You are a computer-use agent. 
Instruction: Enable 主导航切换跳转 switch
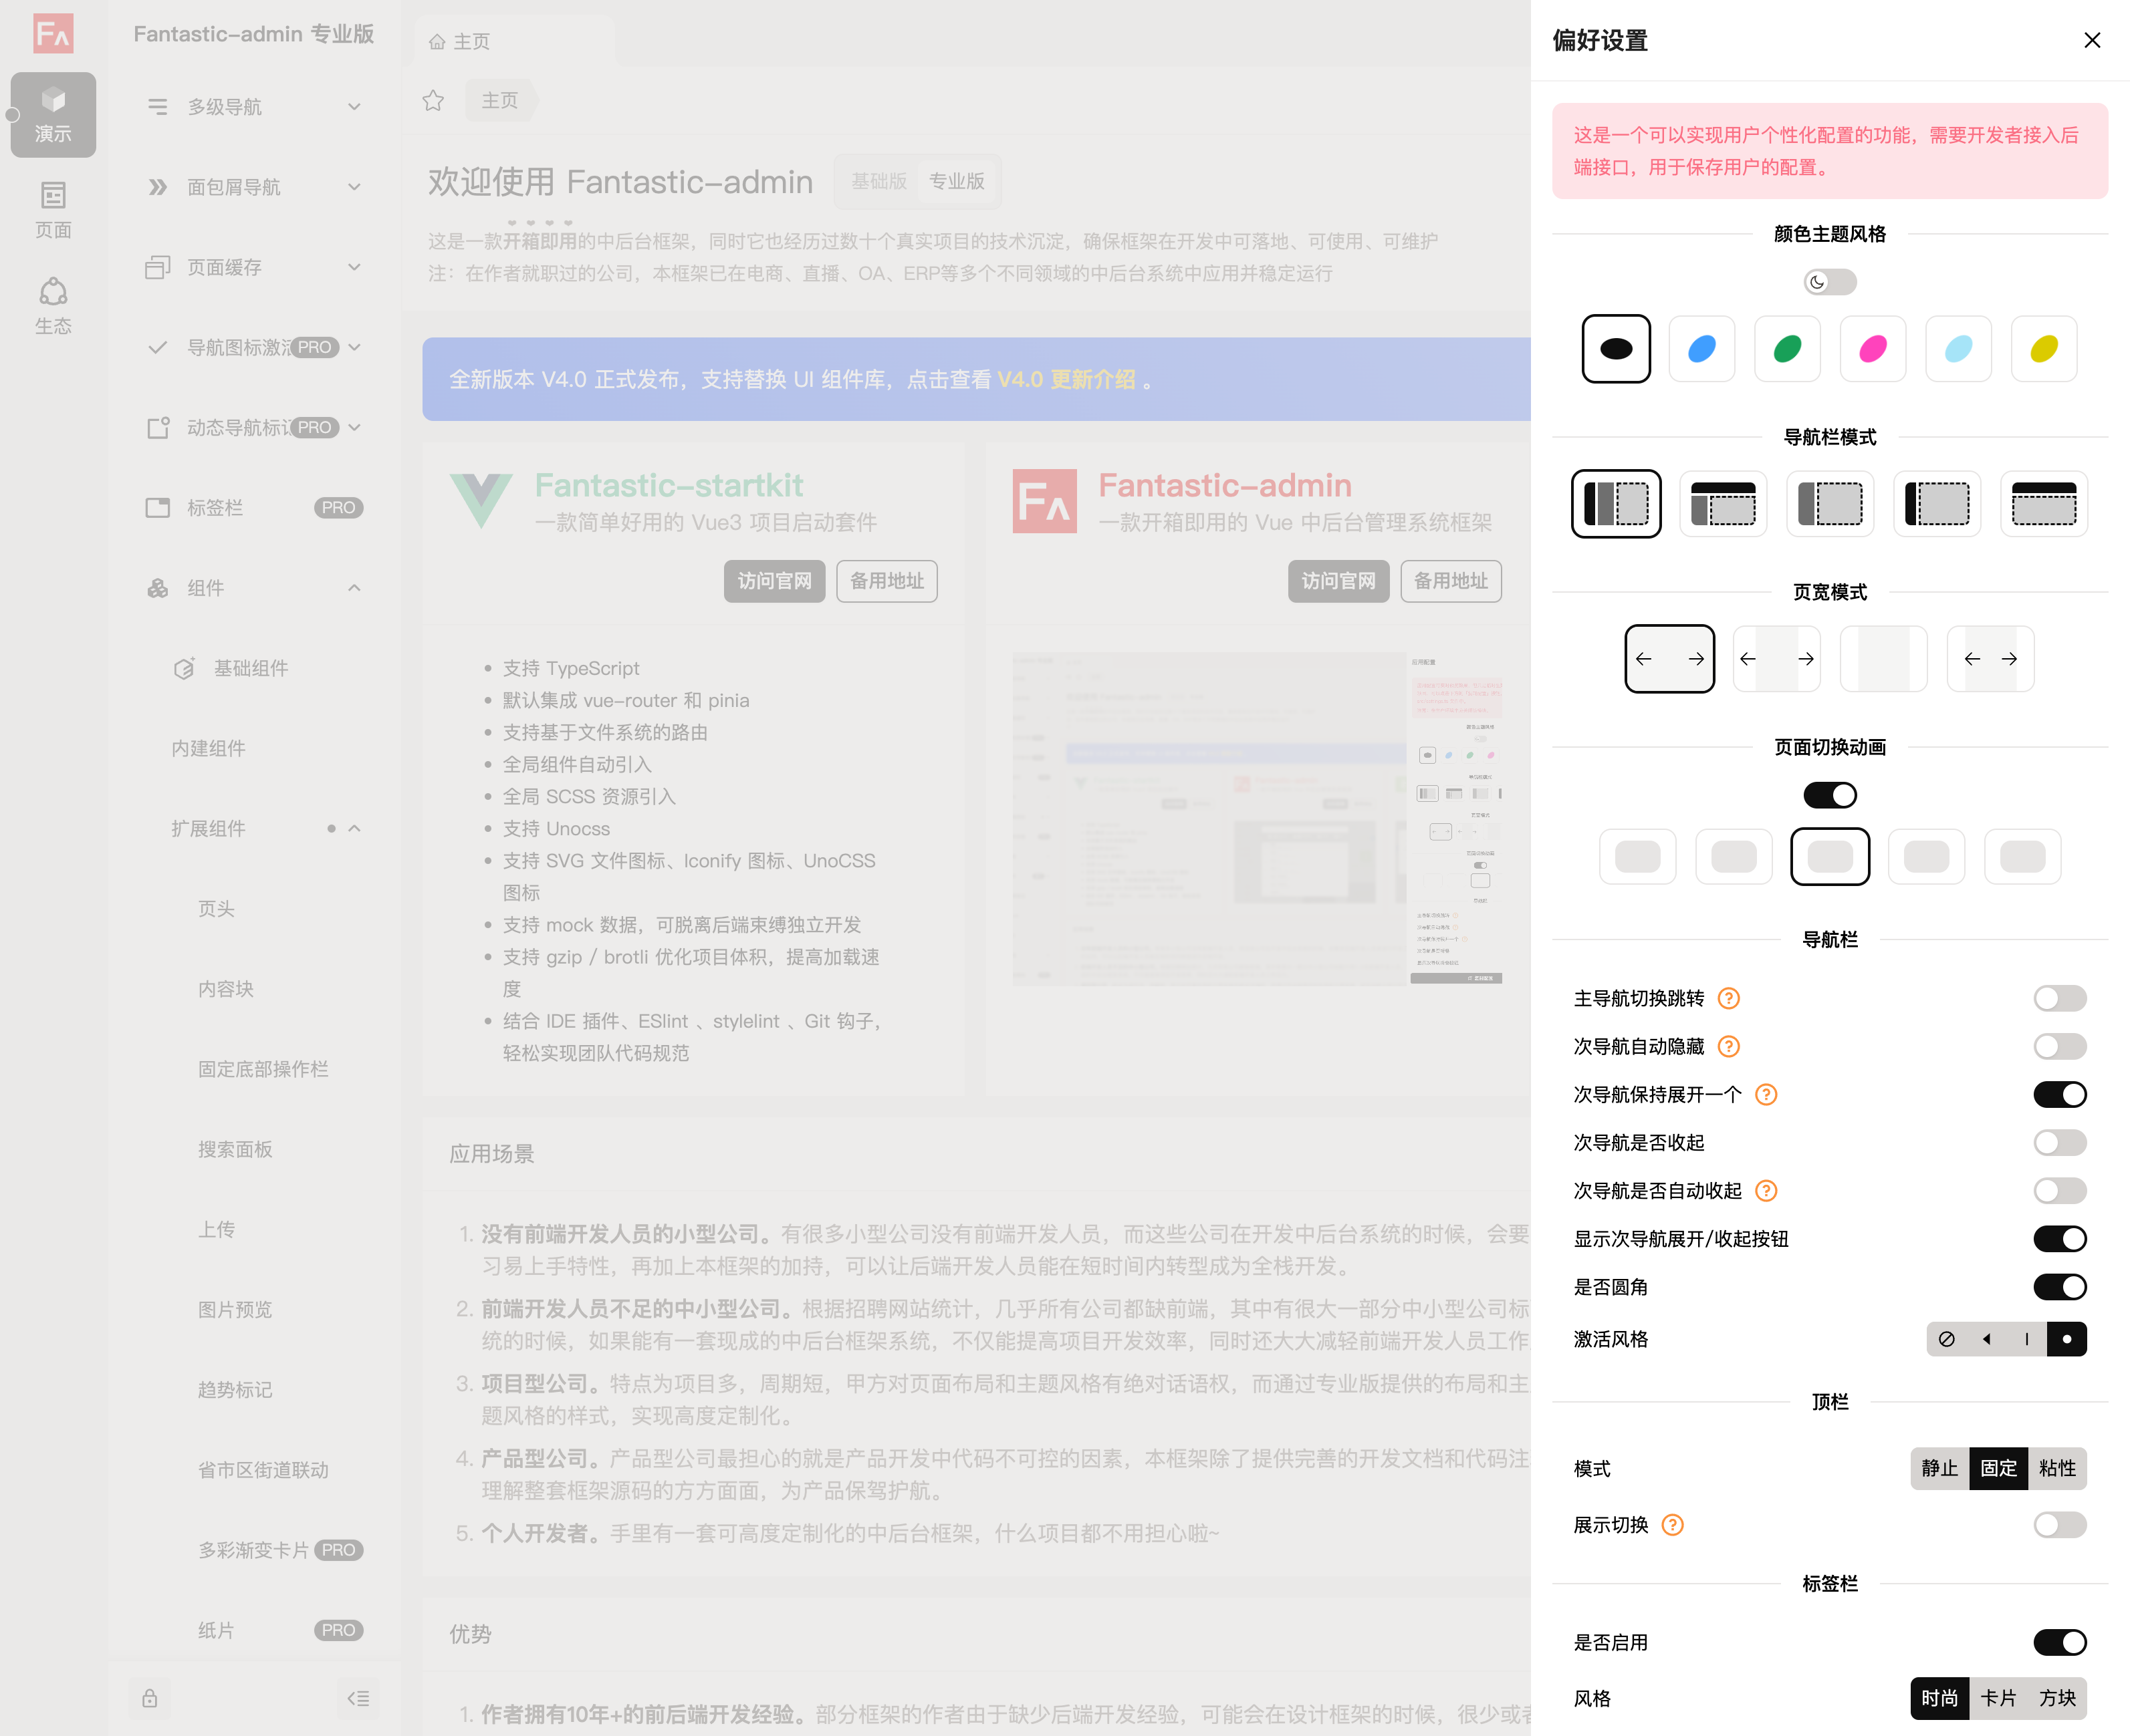click(2060, 998)
